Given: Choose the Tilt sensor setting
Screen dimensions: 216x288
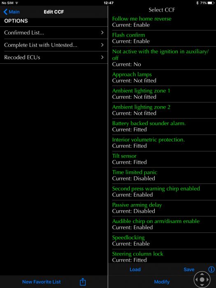Looking at the screenshot, I should click(164, 159).
